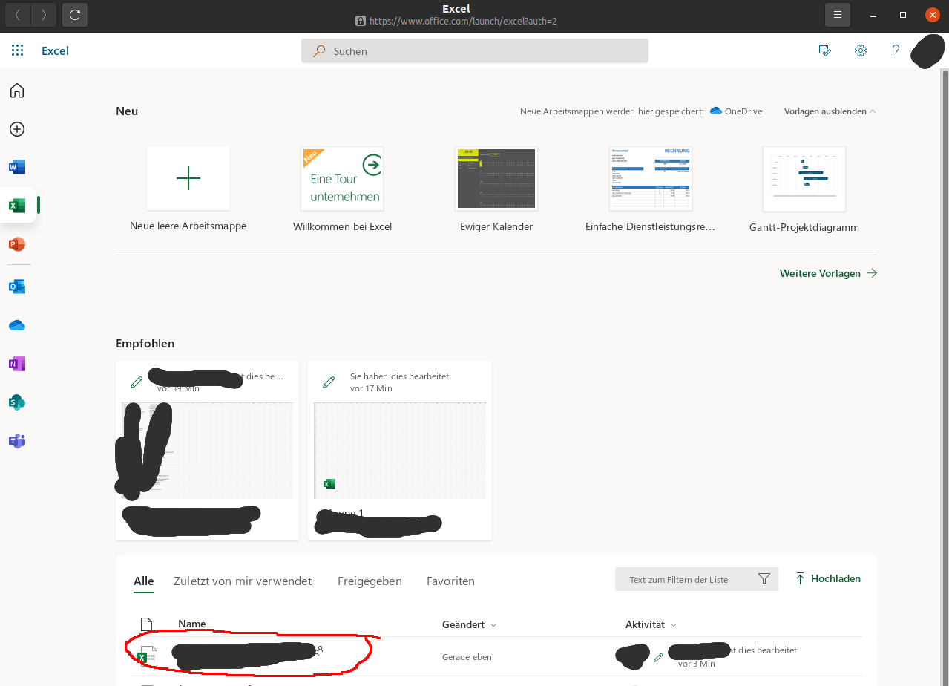Screen dimensions: 949x686
Task: Go to the Home sidebar icon
Action: (17, 91)
